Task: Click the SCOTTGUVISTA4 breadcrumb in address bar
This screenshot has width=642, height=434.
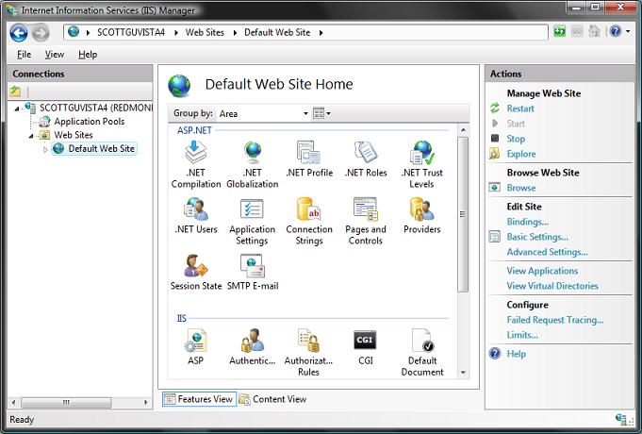Action: coord(131,32)
